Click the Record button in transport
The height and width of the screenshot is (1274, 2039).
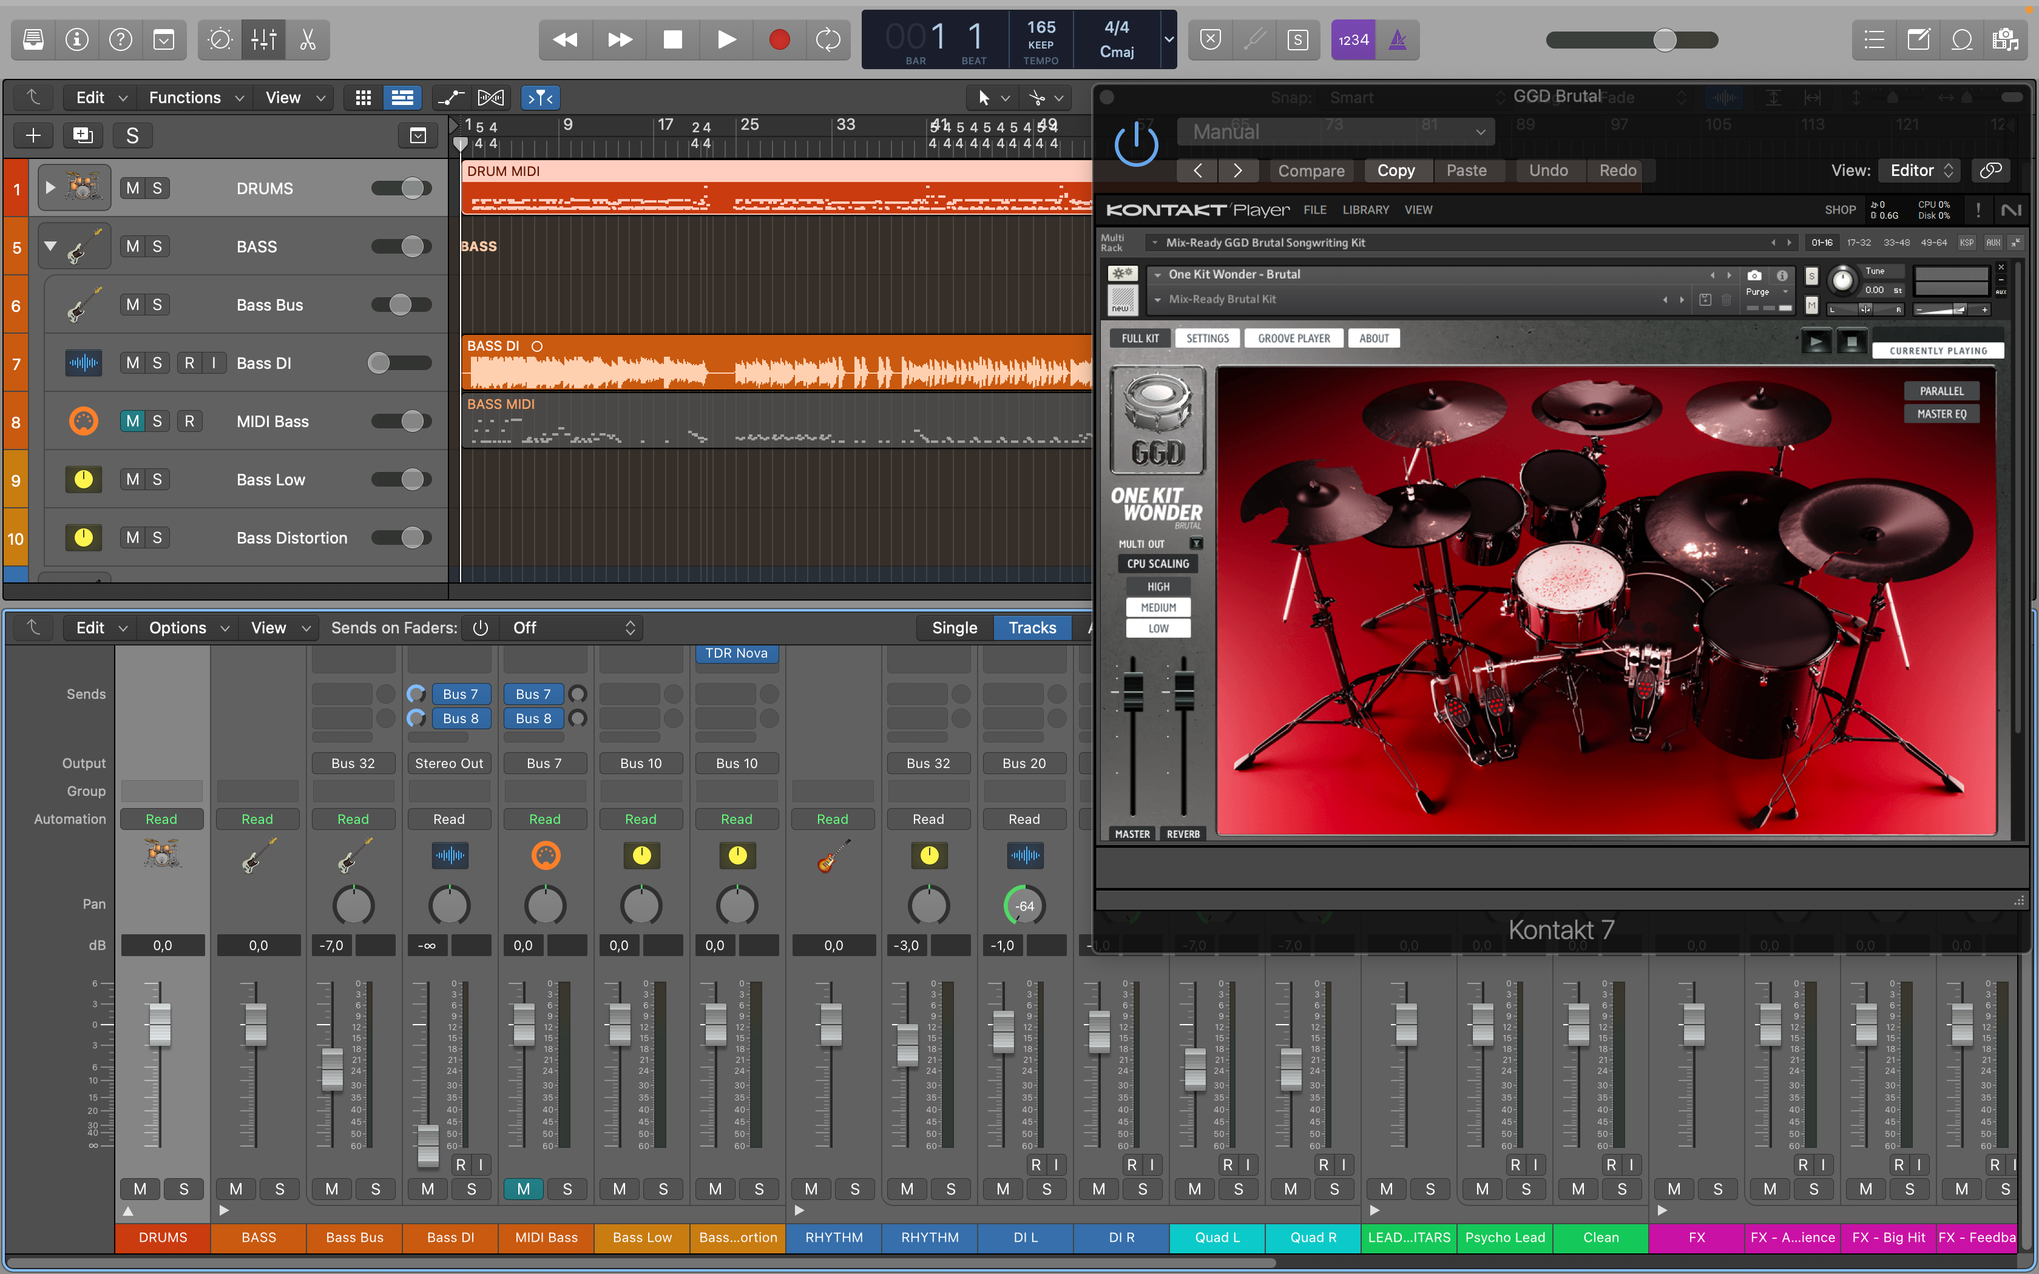click(779, 39)
